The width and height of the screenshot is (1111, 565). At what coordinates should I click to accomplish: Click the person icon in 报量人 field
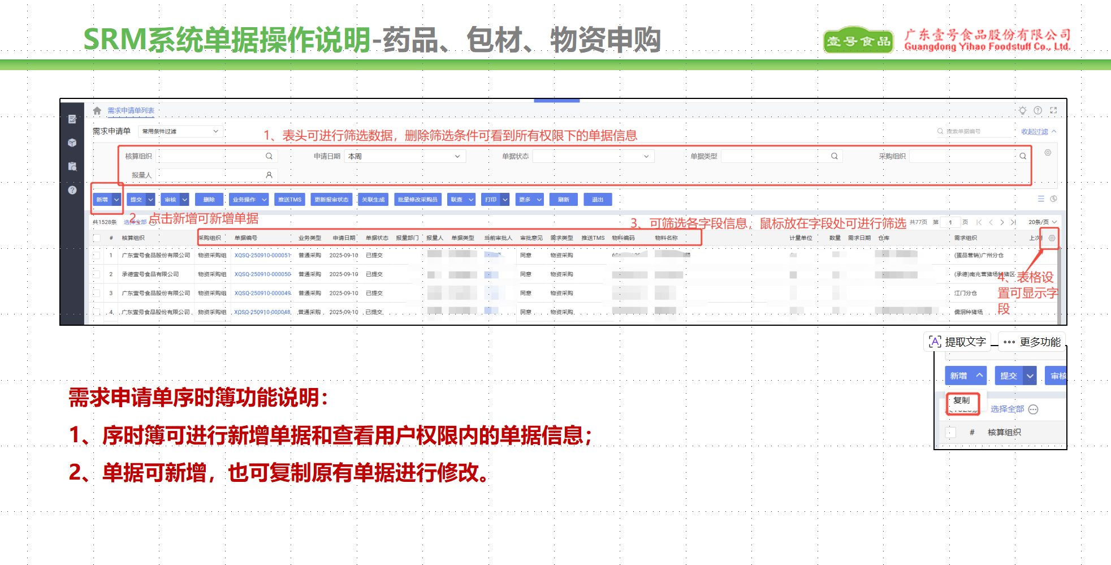pos(269,175)
